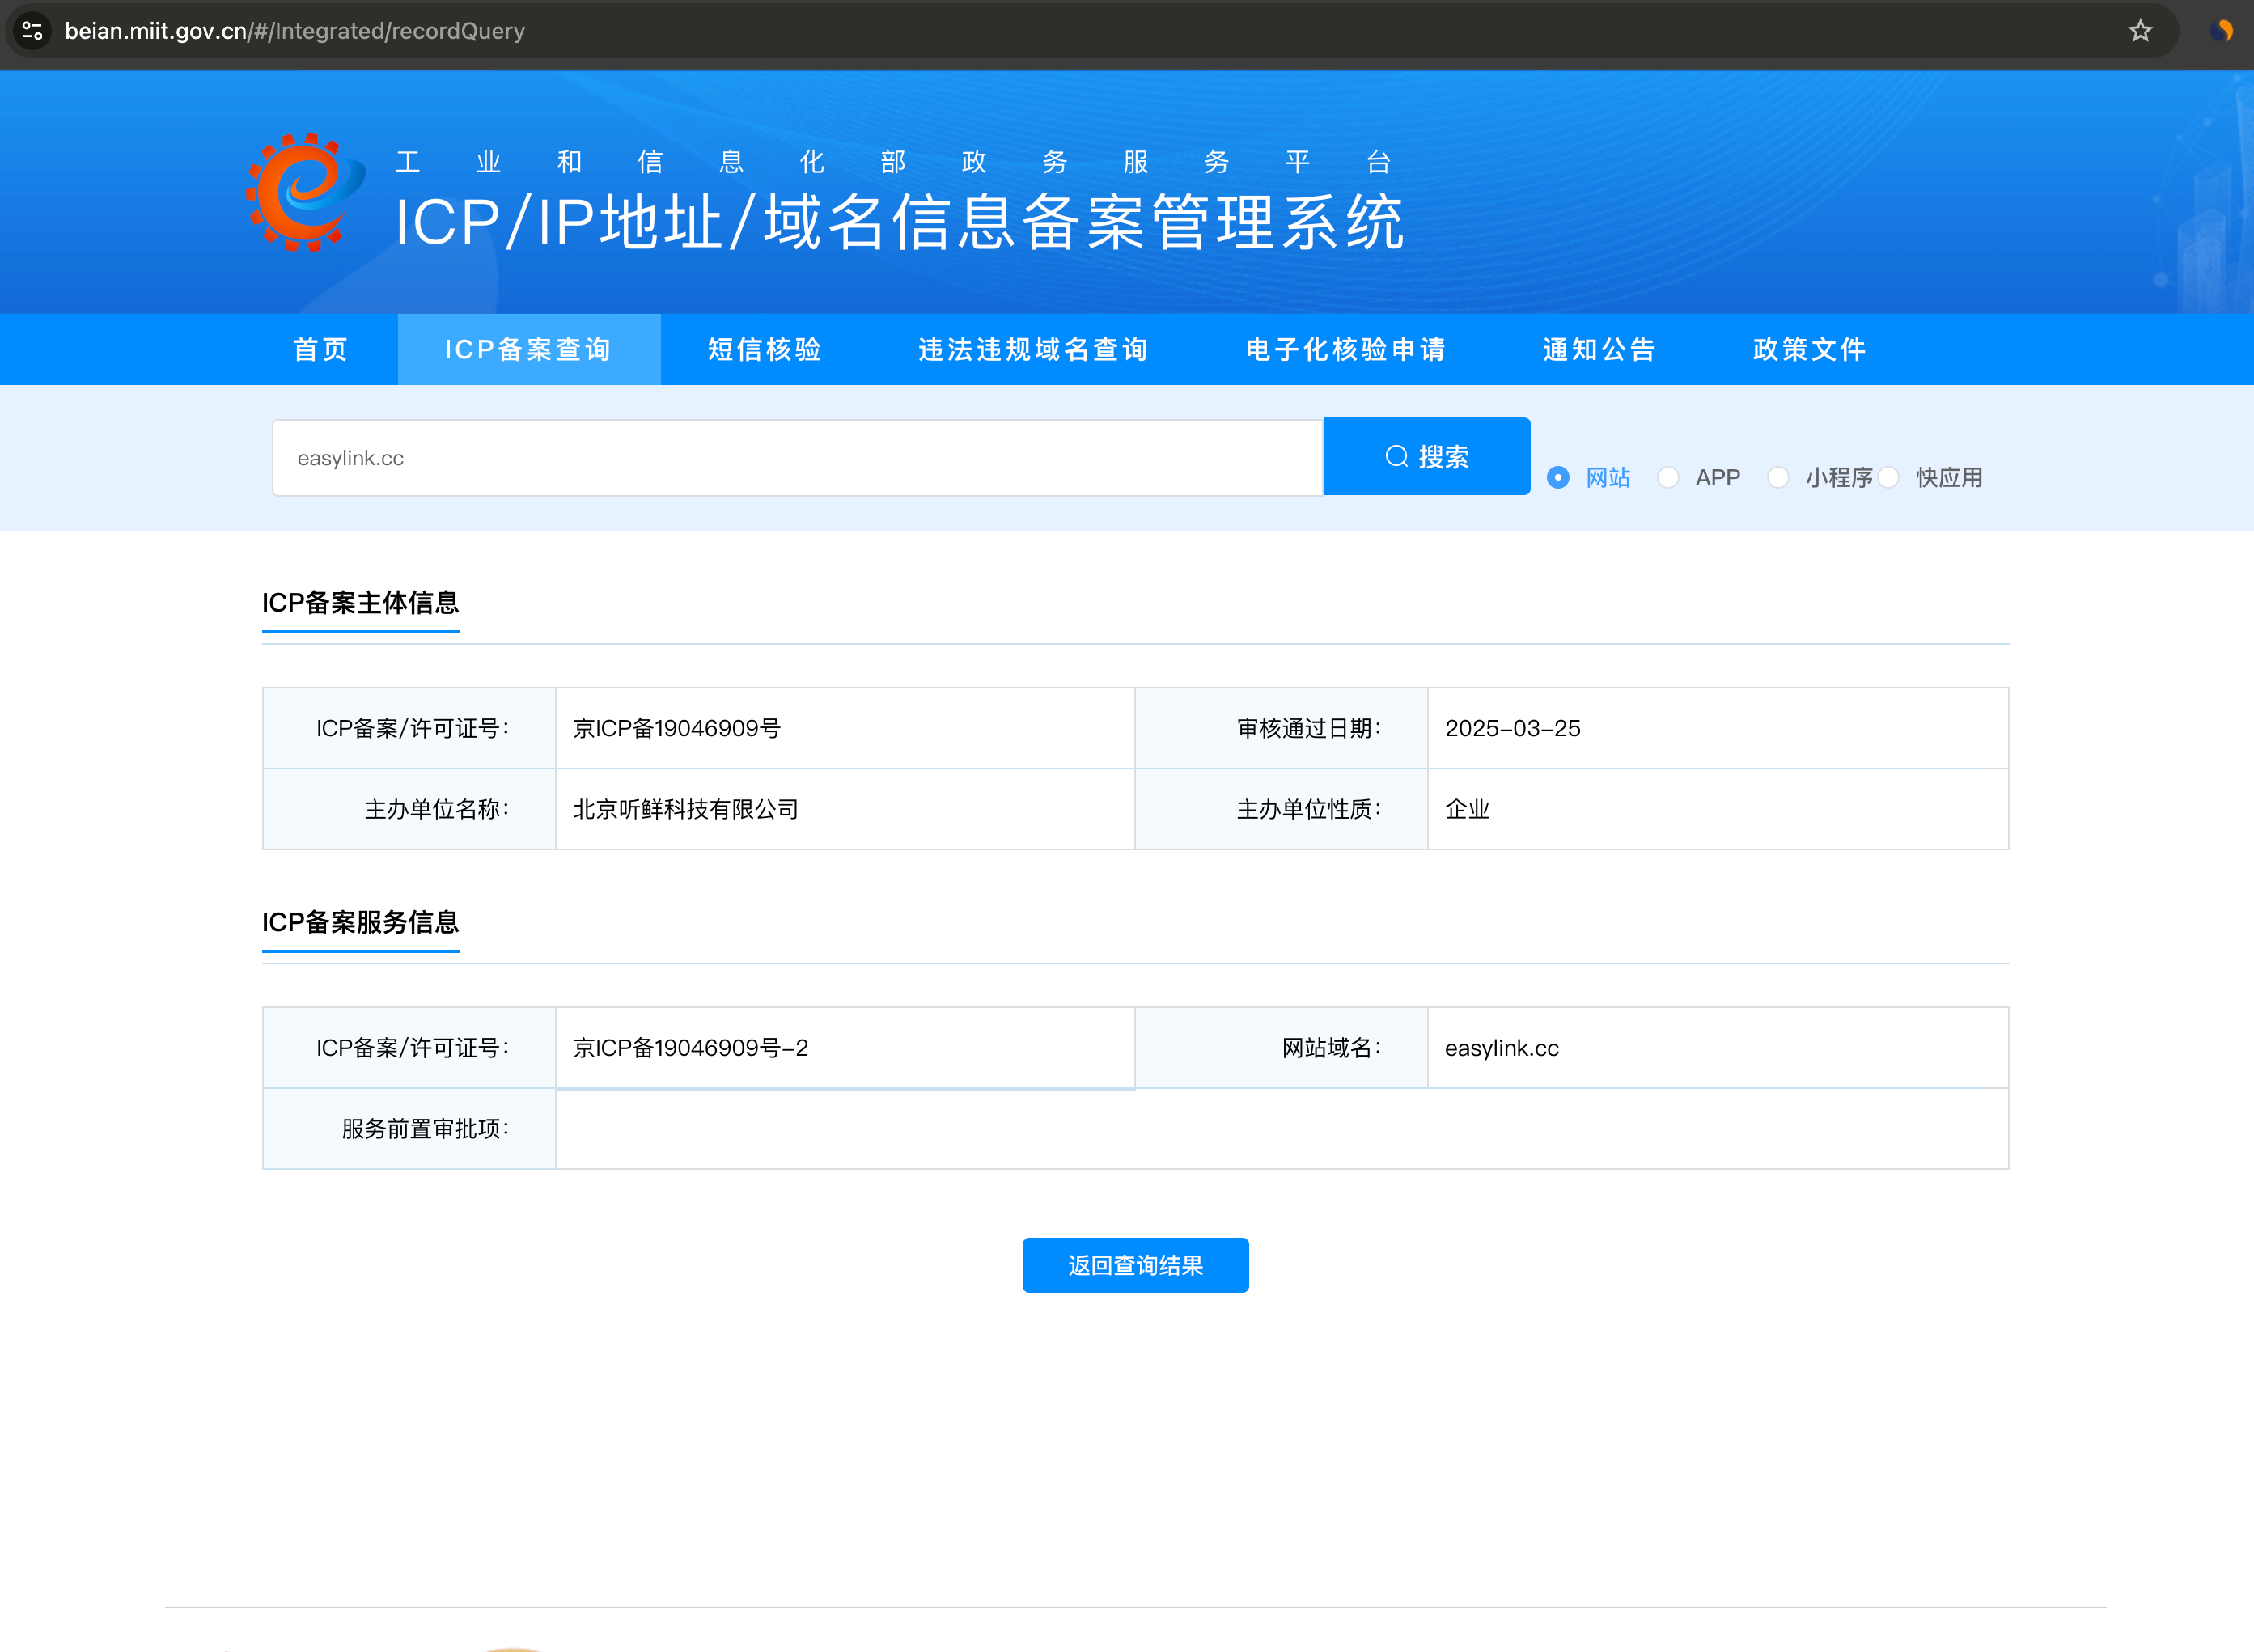
Task: Switch to 违法违规域名查询 tab
Action: [x=1033, y=350]
